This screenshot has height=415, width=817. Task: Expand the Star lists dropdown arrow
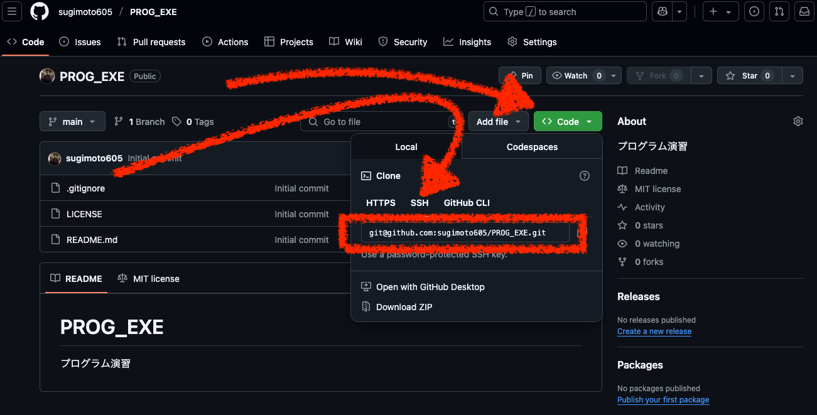[x=793, y=75]
